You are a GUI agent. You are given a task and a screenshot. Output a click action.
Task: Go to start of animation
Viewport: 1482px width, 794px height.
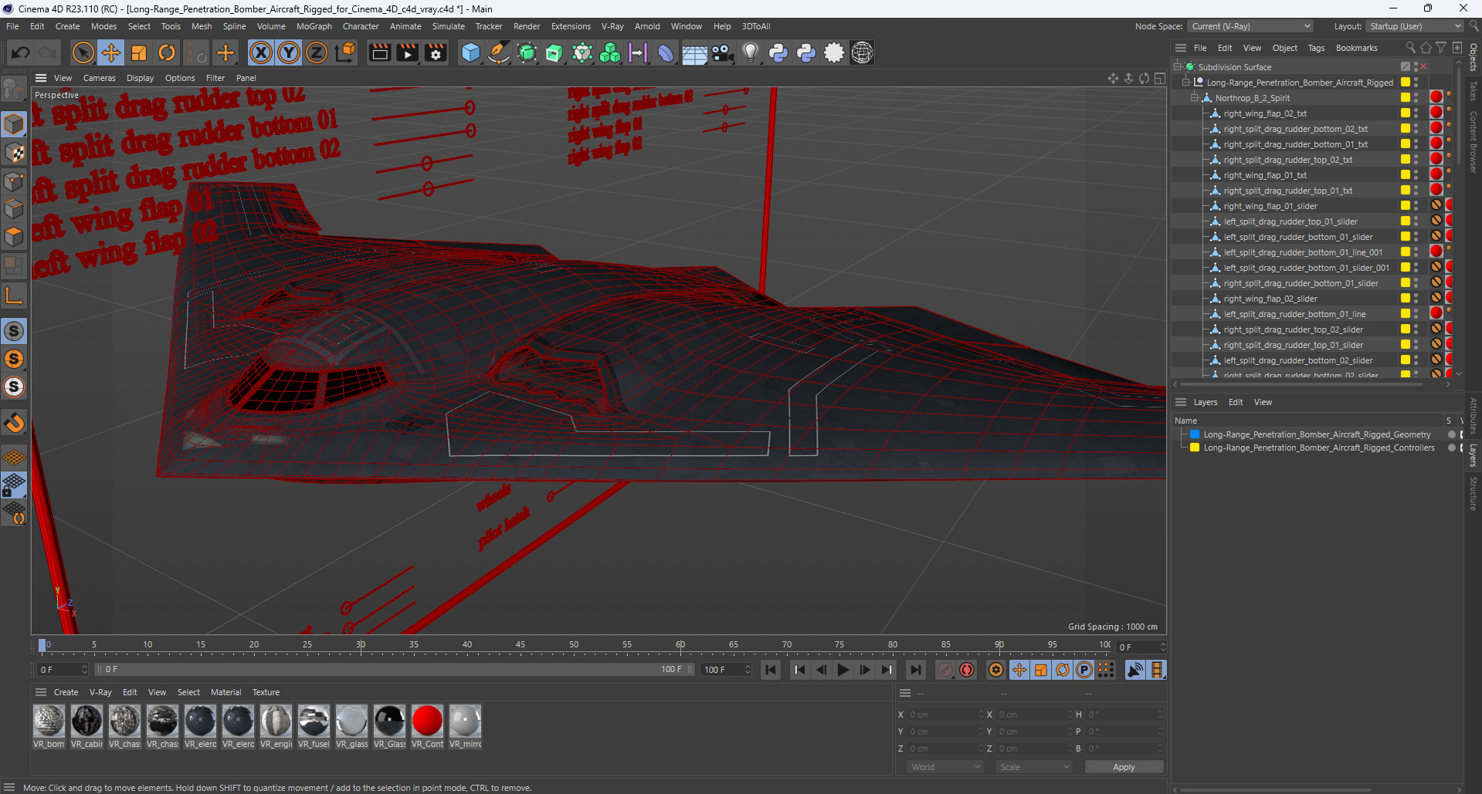point(771,670)
